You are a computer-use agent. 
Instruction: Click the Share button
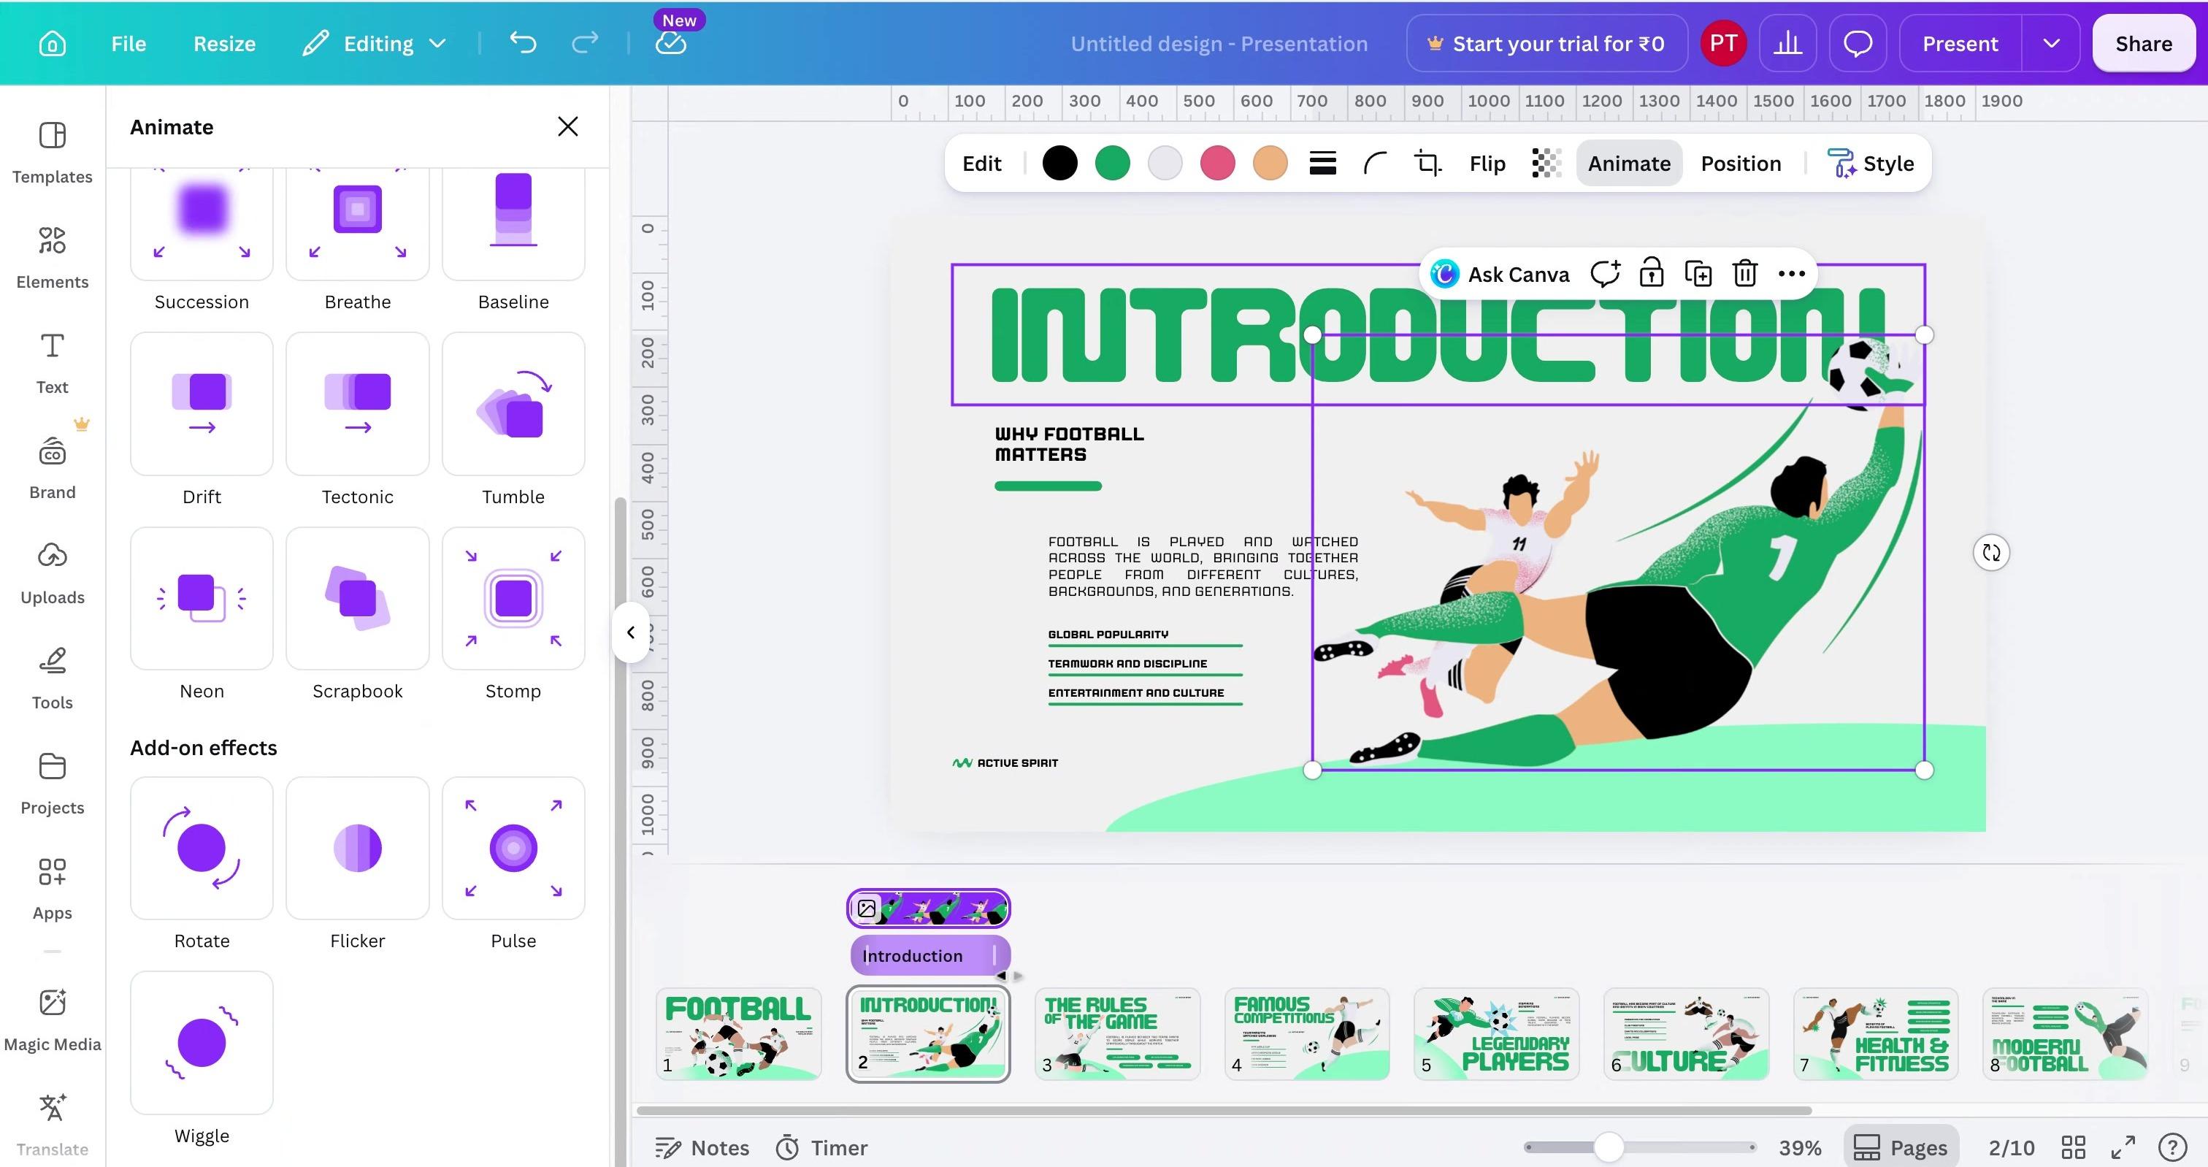[2143, 44]
